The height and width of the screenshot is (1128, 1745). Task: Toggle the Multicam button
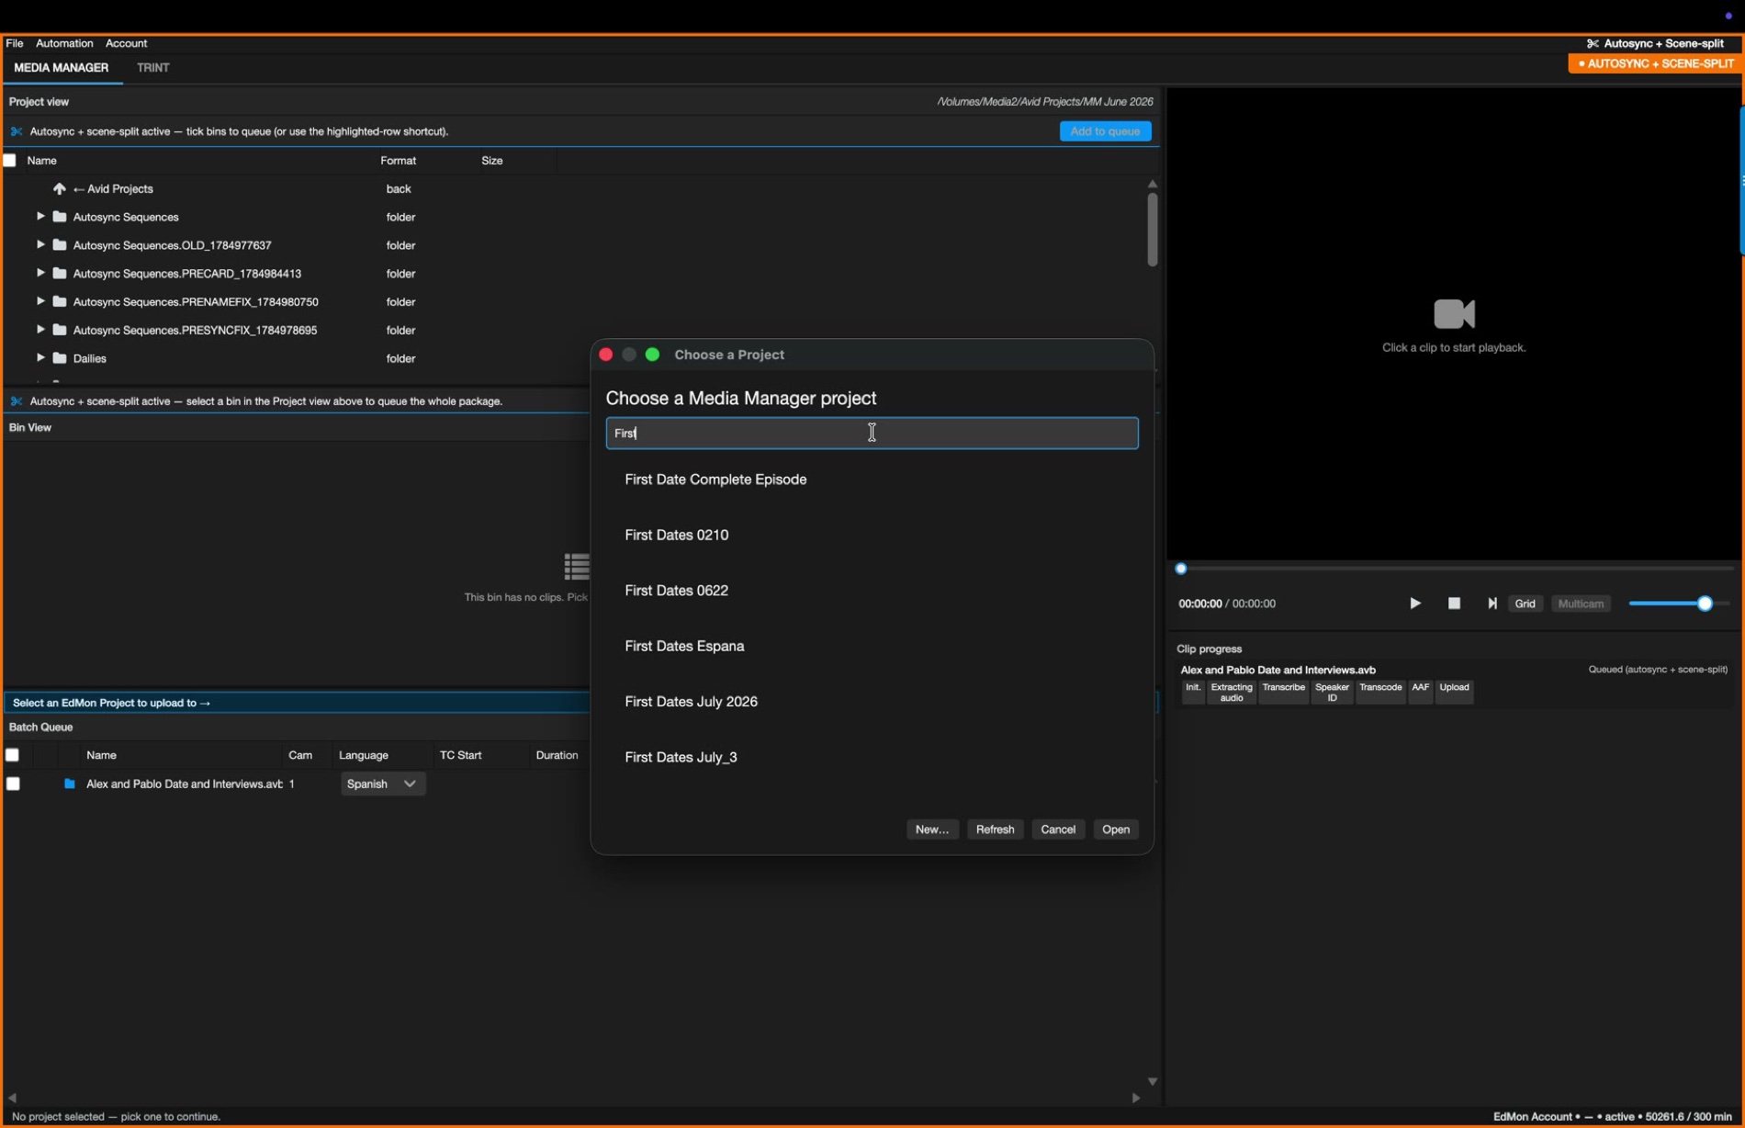tap(1581, 603)
